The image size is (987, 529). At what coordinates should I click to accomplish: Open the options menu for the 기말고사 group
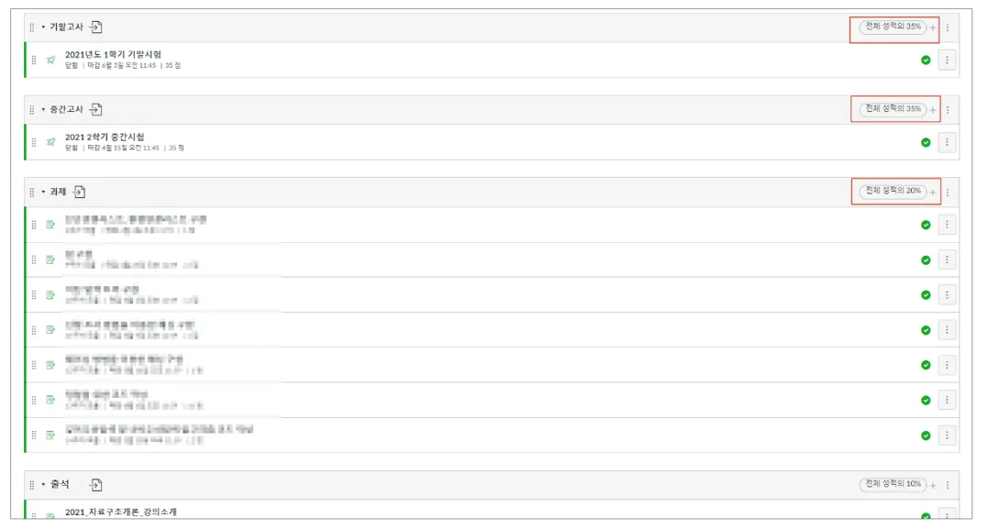(948, 28)
